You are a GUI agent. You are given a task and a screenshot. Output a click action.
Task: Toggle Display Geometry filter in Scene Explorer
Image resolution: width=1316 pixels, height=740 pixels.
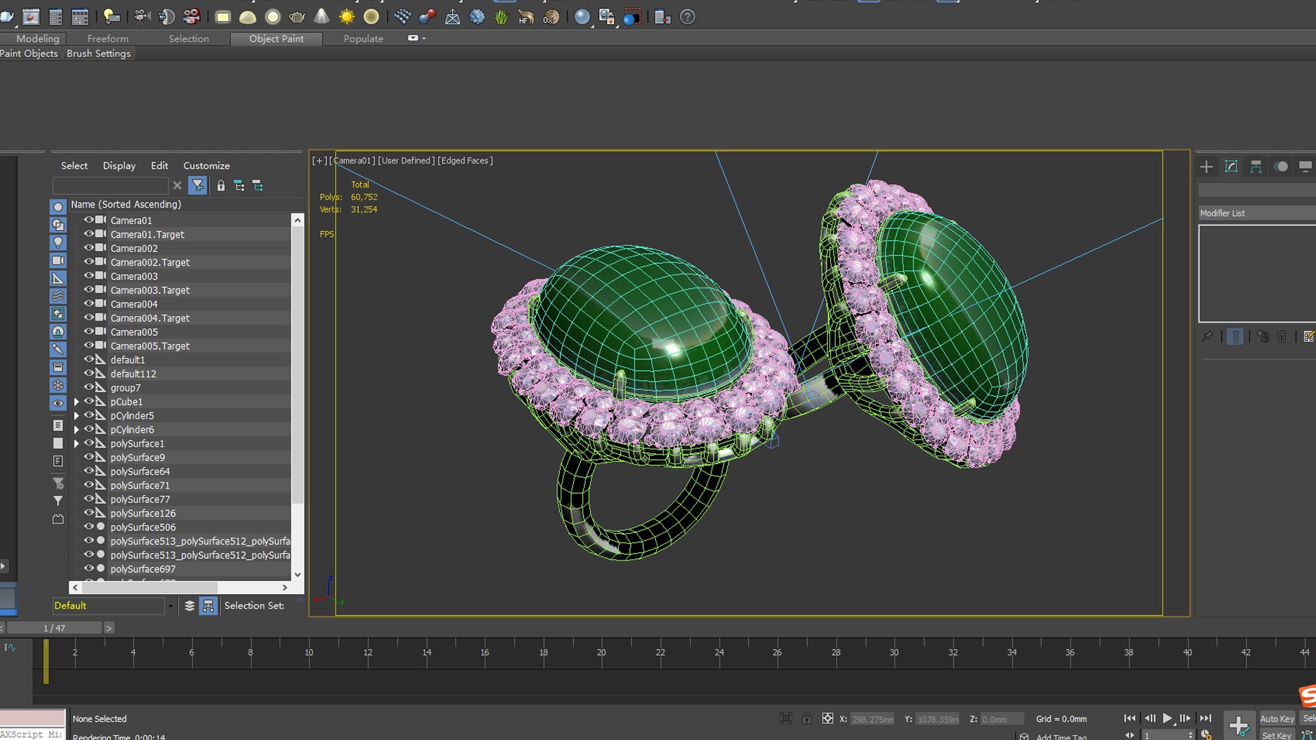point(58,207)
